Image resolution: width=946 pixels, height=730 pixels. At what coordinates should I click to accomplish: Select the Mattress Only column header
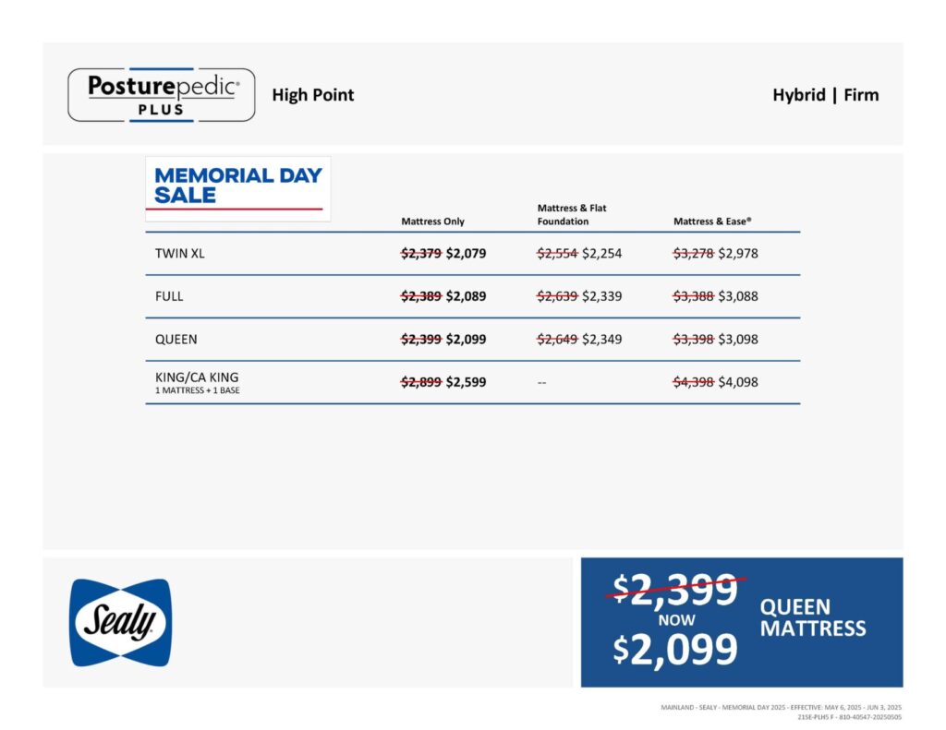432,221
